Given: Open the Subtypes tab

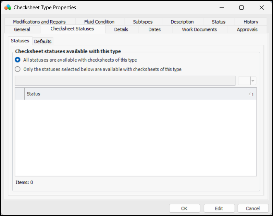Looking at the screenshot, I should [143, 22].
